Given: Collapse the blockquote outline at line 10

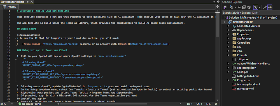Looking at the screenshot, I should click(x=16, y=38).
